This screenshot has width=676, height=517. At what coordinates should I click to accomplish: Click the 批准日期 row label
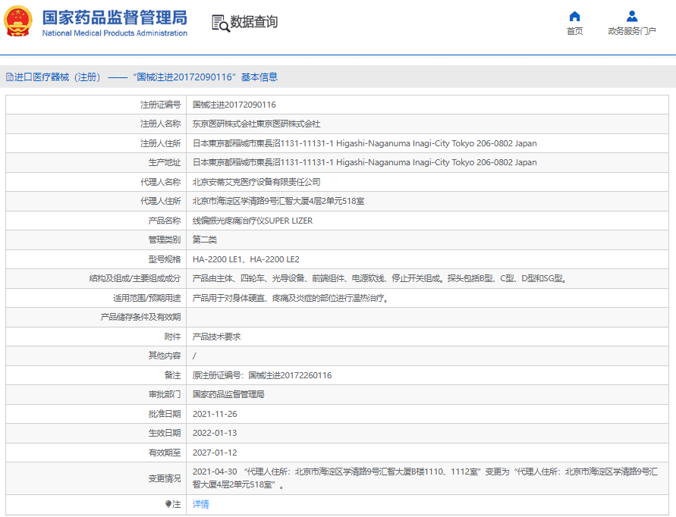pos(164,414)
